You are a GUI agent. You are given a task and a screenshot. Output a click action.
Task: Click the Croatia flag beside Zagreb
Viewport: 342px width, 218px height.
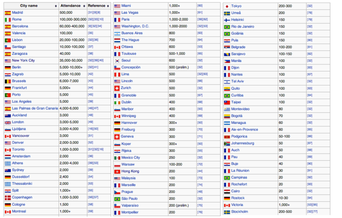point(8,75)
